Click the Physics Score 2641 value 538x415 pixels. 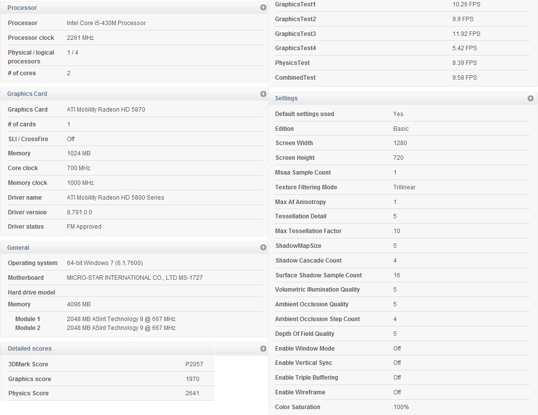[192, 393]
